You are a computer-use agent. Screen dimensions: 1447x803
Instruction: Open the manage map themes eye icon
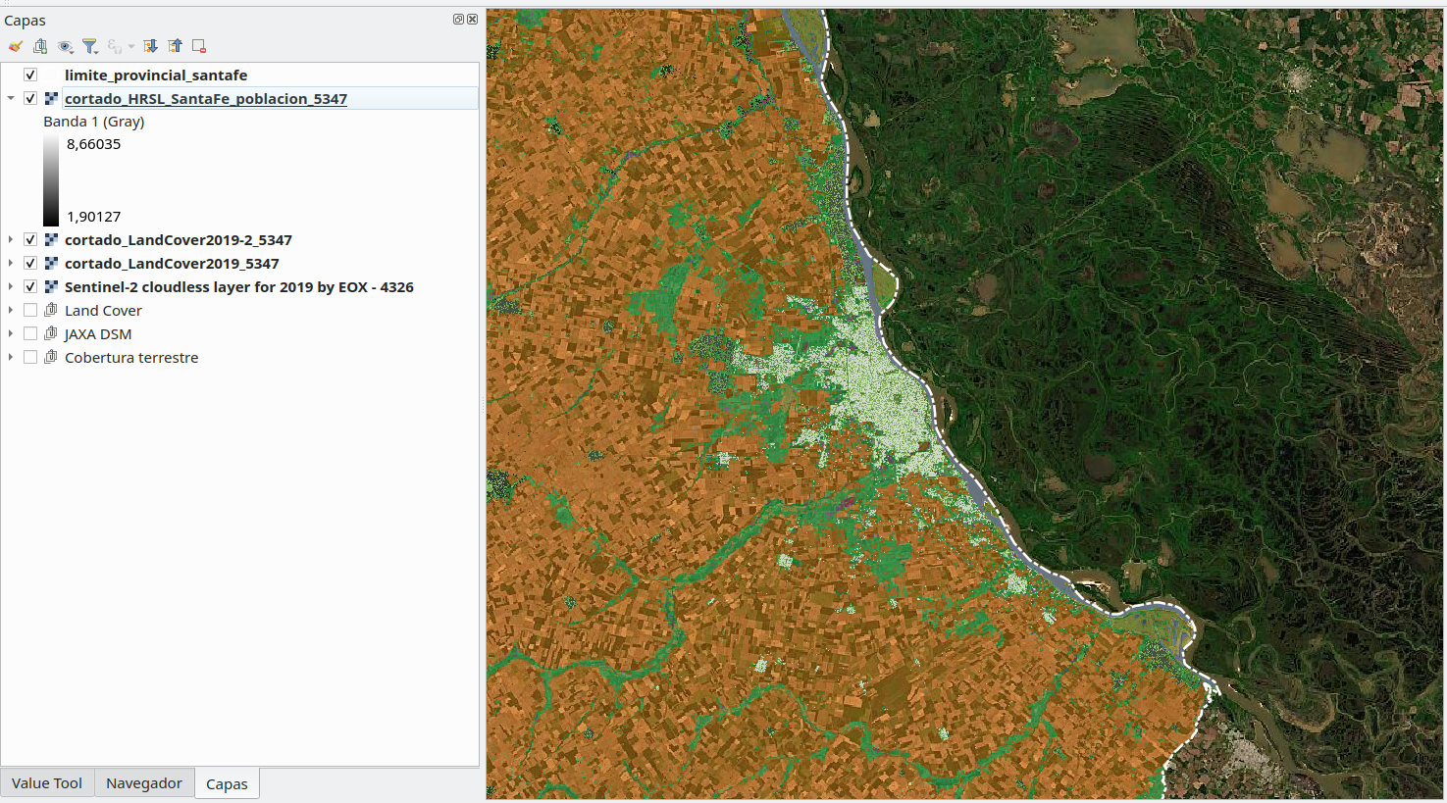[66, 46]
